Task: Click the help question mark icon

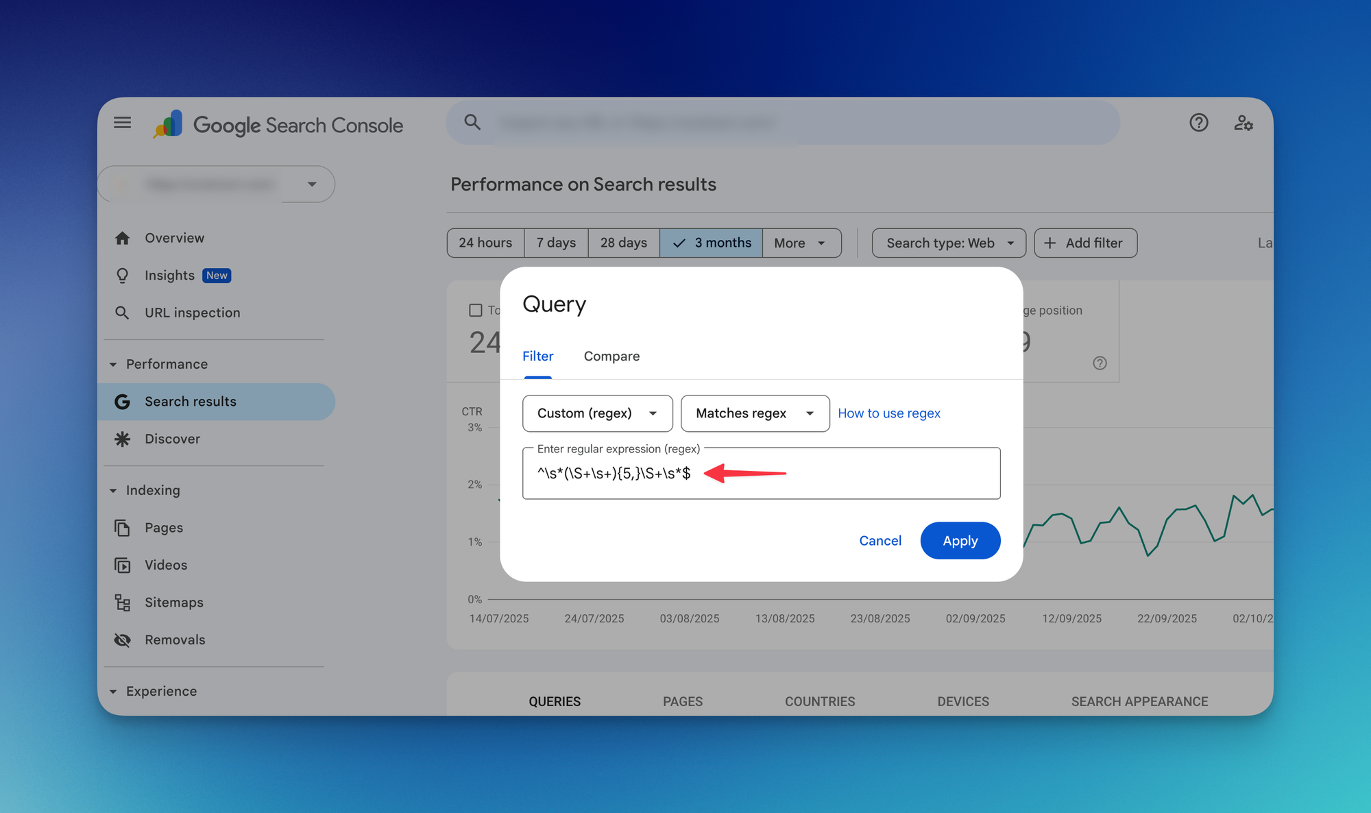Action: [x=1198, y=123]
